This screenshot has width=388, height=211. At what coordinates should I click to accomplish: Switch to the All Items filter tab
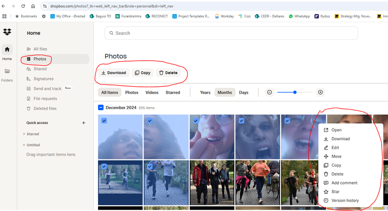110,93
